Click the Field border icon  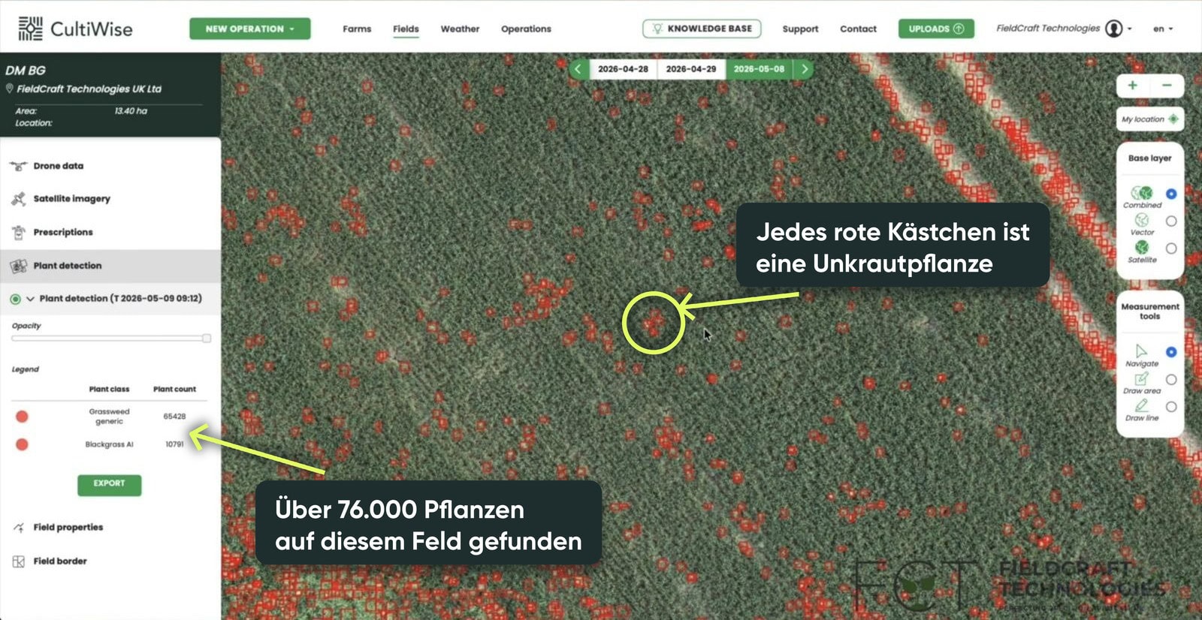[18, 561]
